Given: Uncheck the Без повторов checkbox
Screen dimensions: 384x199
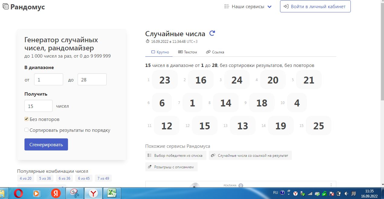Looking at the screenshot, I should click(27, 119).
